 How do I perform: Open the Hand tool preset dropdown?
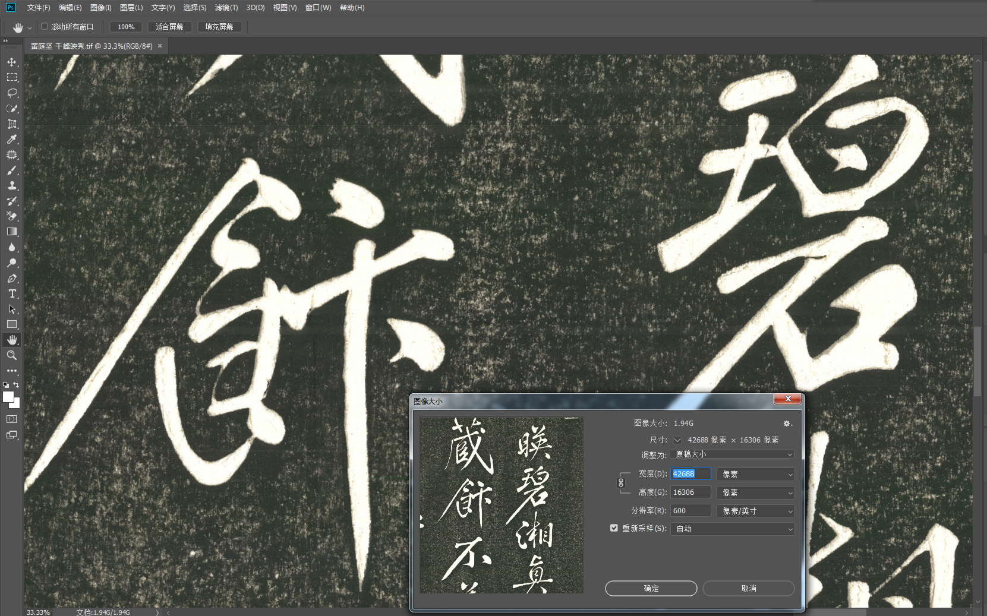(30, 27)
